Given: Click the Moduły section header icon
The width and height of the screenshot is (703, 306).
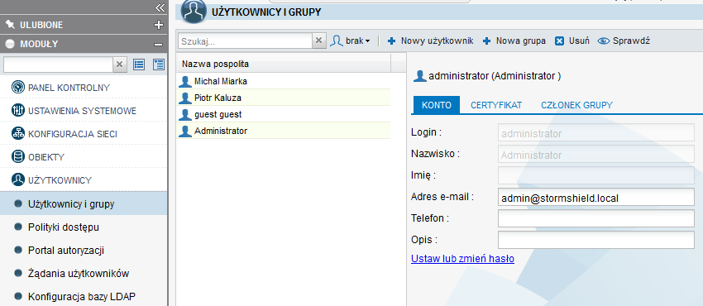Looking at the screenshot, I should pos(10,45).
